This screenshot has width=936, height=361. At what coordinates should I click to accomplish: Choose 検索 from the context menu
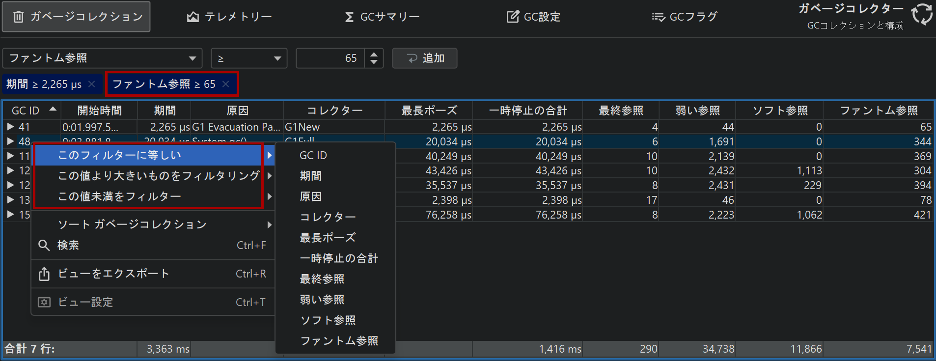point(68,245)
